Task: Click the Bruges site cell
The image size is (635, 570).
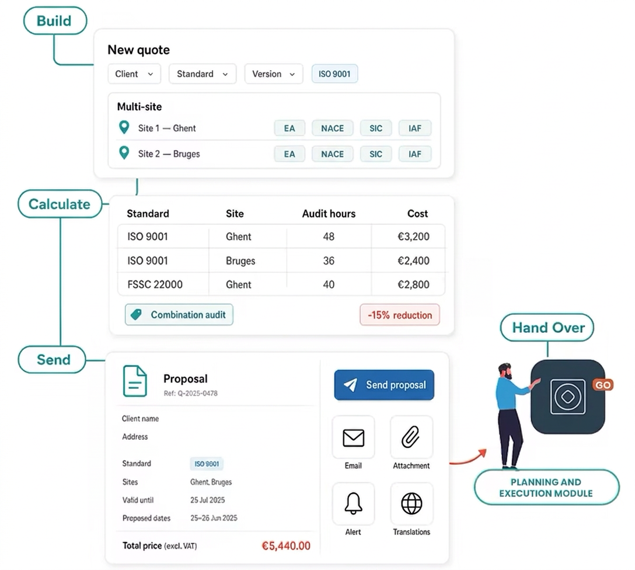Action: [x=240, y=260]
